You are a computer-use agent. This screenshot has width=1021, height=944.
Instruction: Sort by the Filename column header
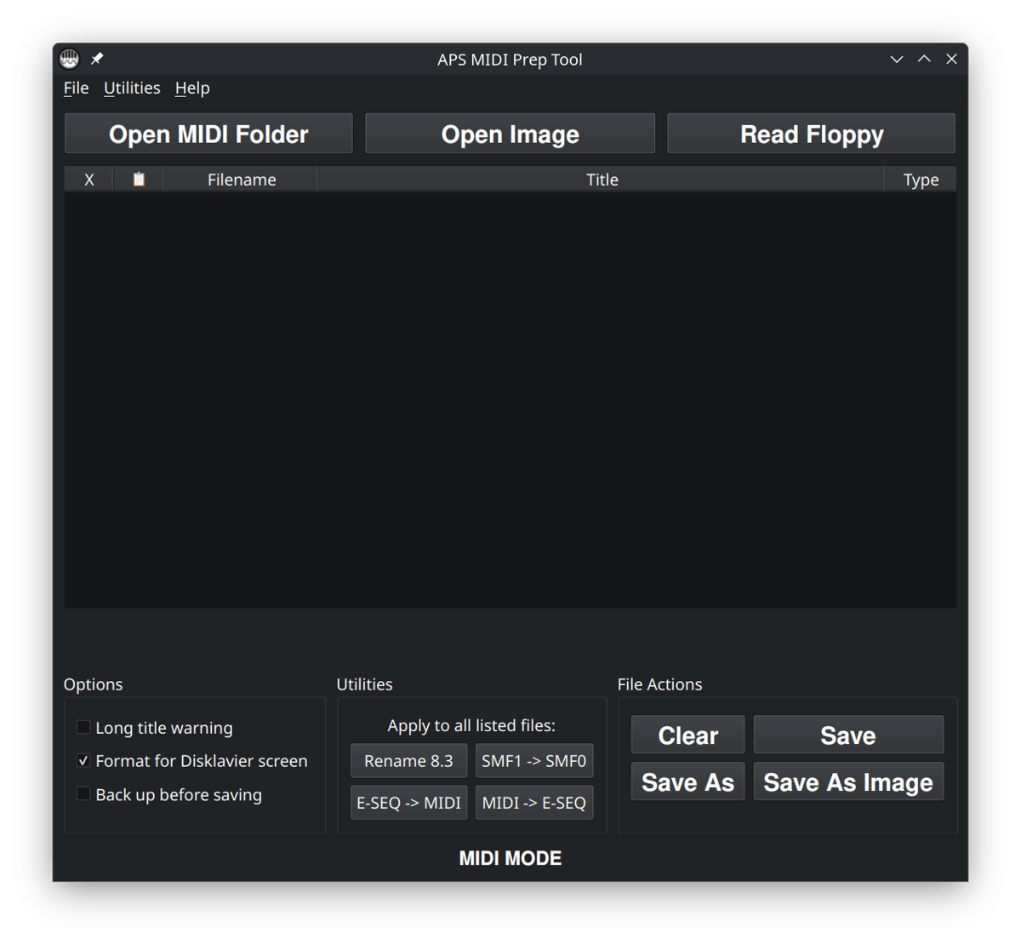pyautogui.click(x=242, y=180)
